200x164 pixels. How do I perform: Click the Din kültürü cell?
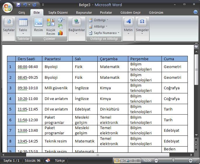point(113,109)
